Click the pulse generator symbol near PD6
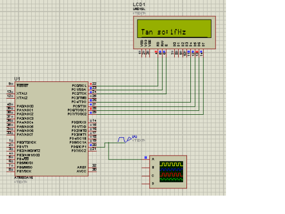Image resolution: width=285 pixels, height=214 pixels. (x=125, y=139)
